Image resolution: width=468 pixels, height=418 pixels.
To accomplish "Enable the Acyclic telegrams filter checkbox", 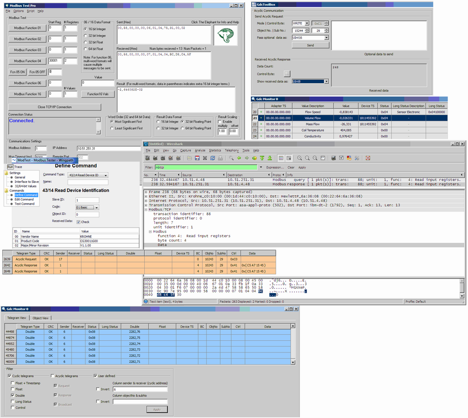I will point(53,376).
